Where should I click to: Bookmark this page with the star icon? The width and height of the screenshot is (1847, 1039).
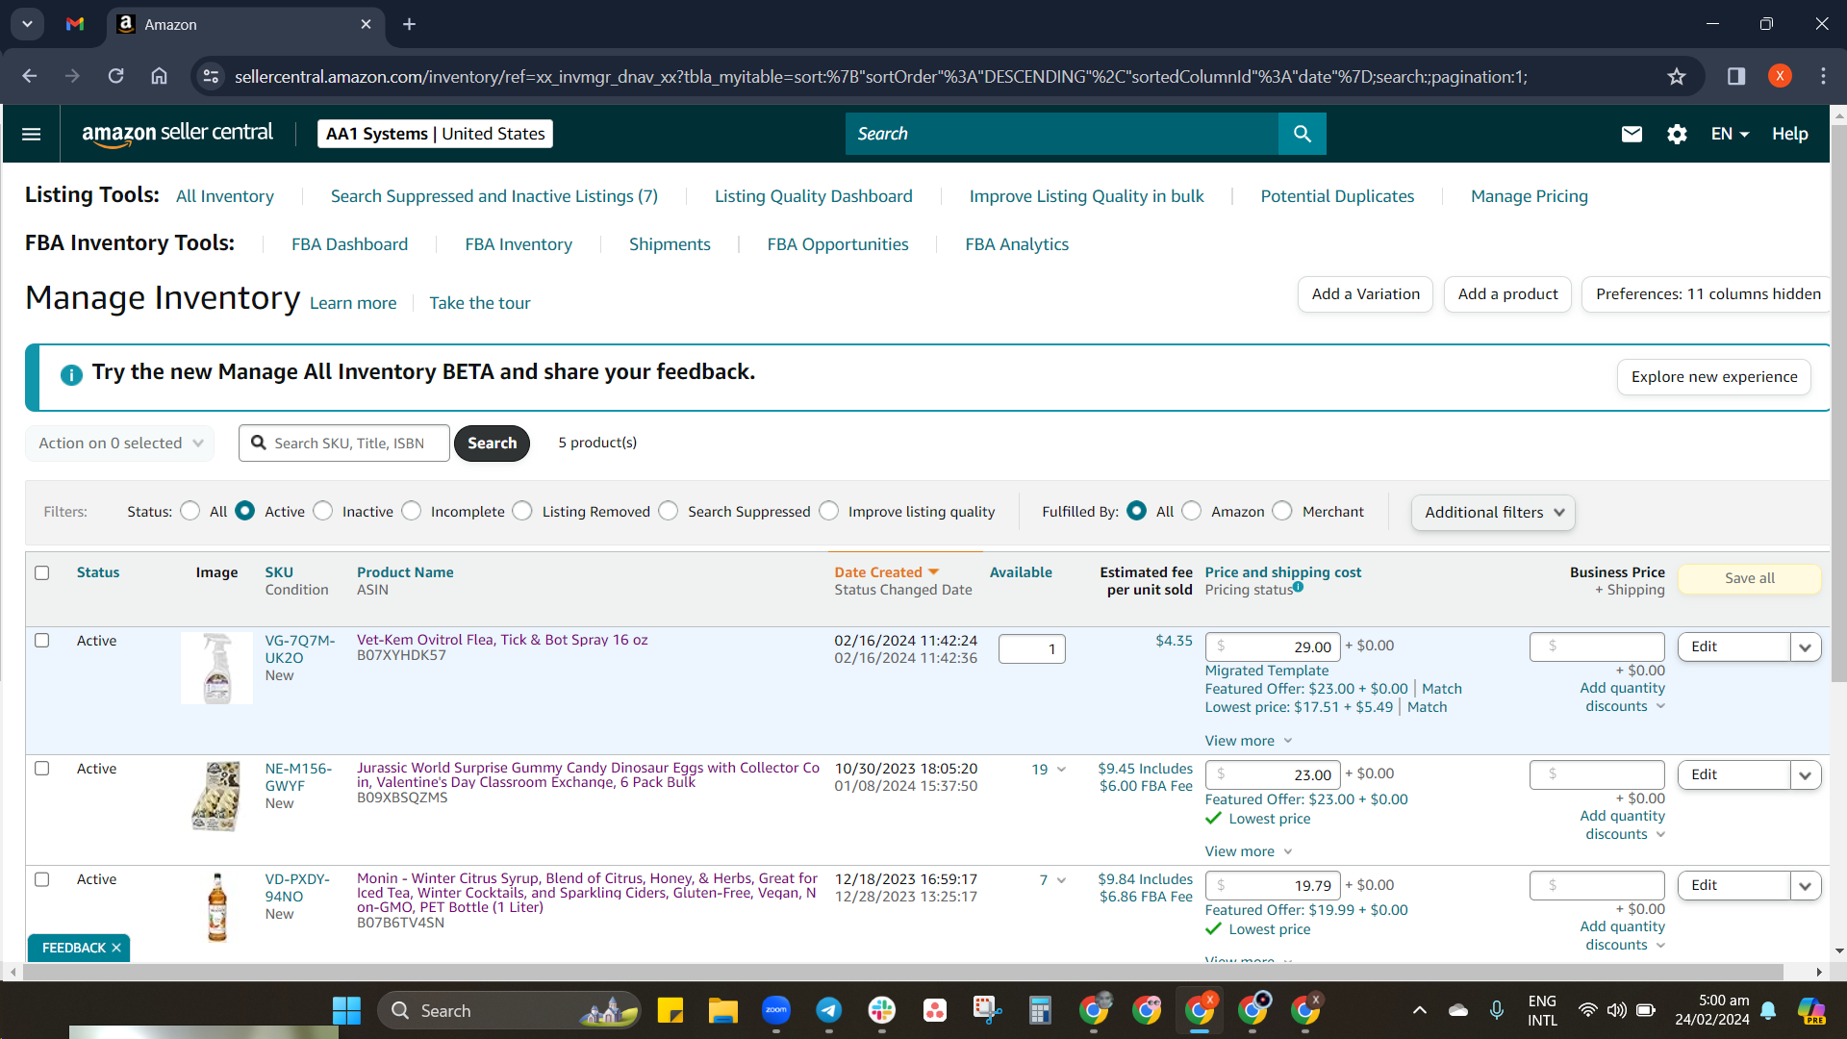1677,76
